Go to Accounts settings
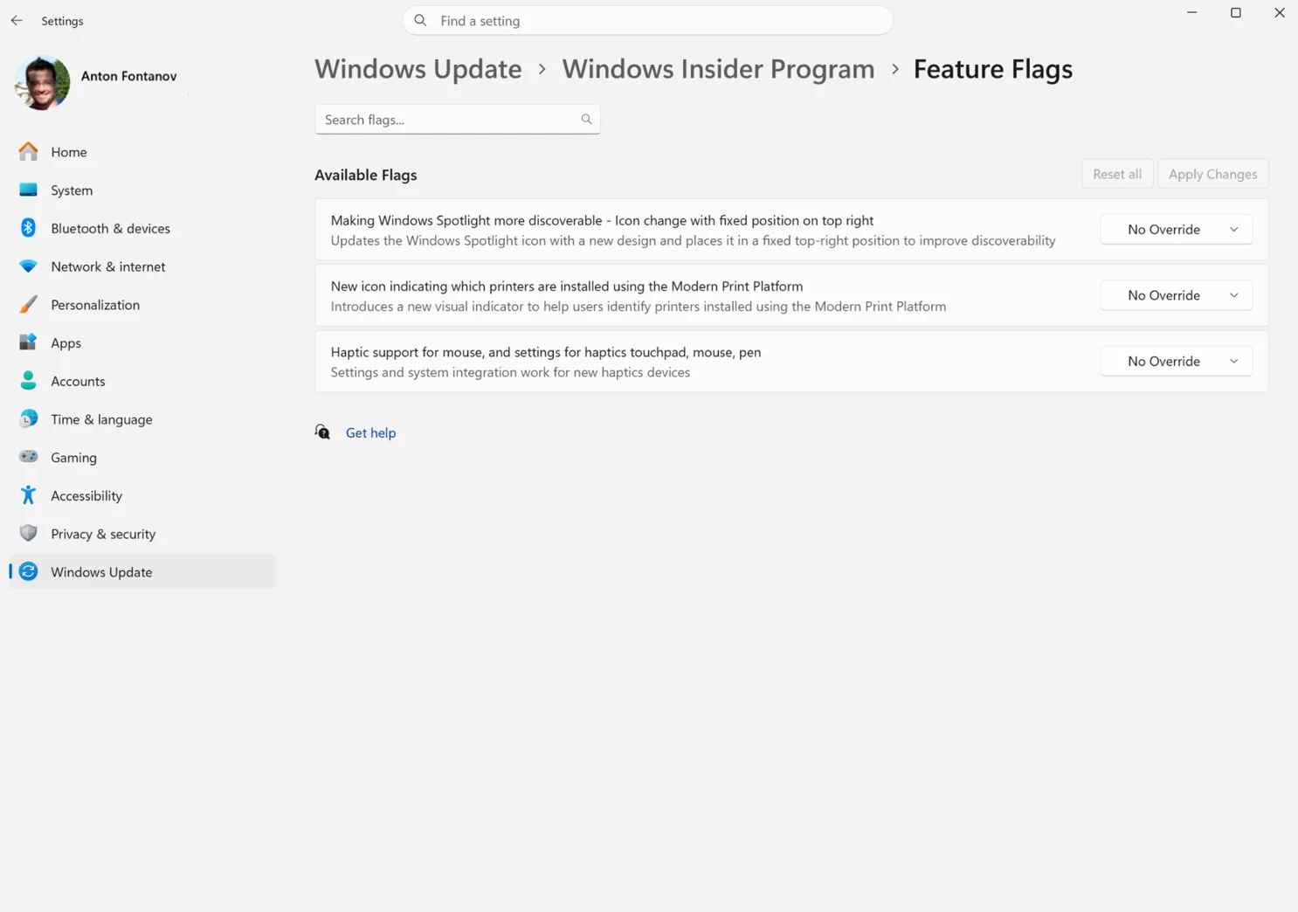Screen dimensions: 1298x912 [x=78, y=381]
